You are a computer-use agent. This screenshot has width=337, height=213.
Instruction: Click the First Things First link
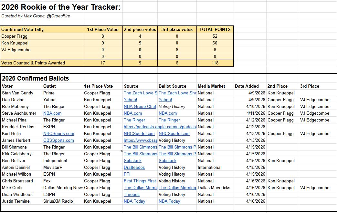140,181
